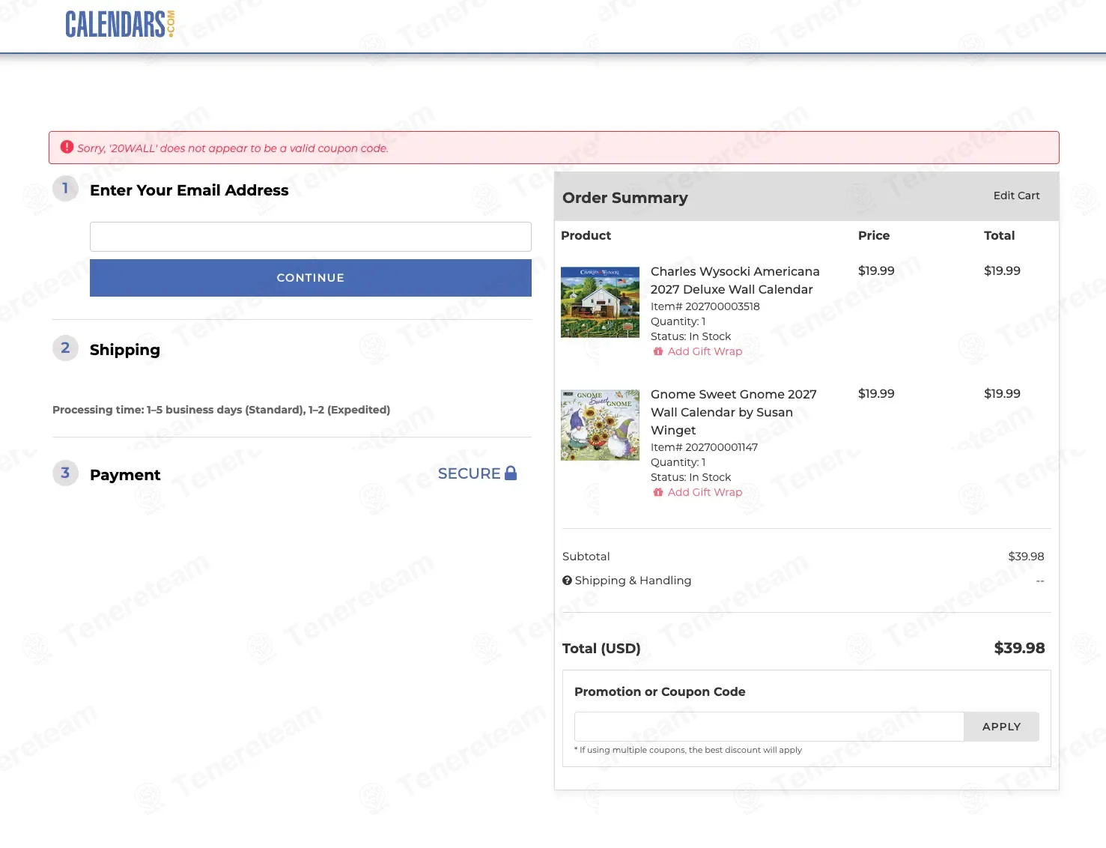Select the Payment section heading

[125, 475]
